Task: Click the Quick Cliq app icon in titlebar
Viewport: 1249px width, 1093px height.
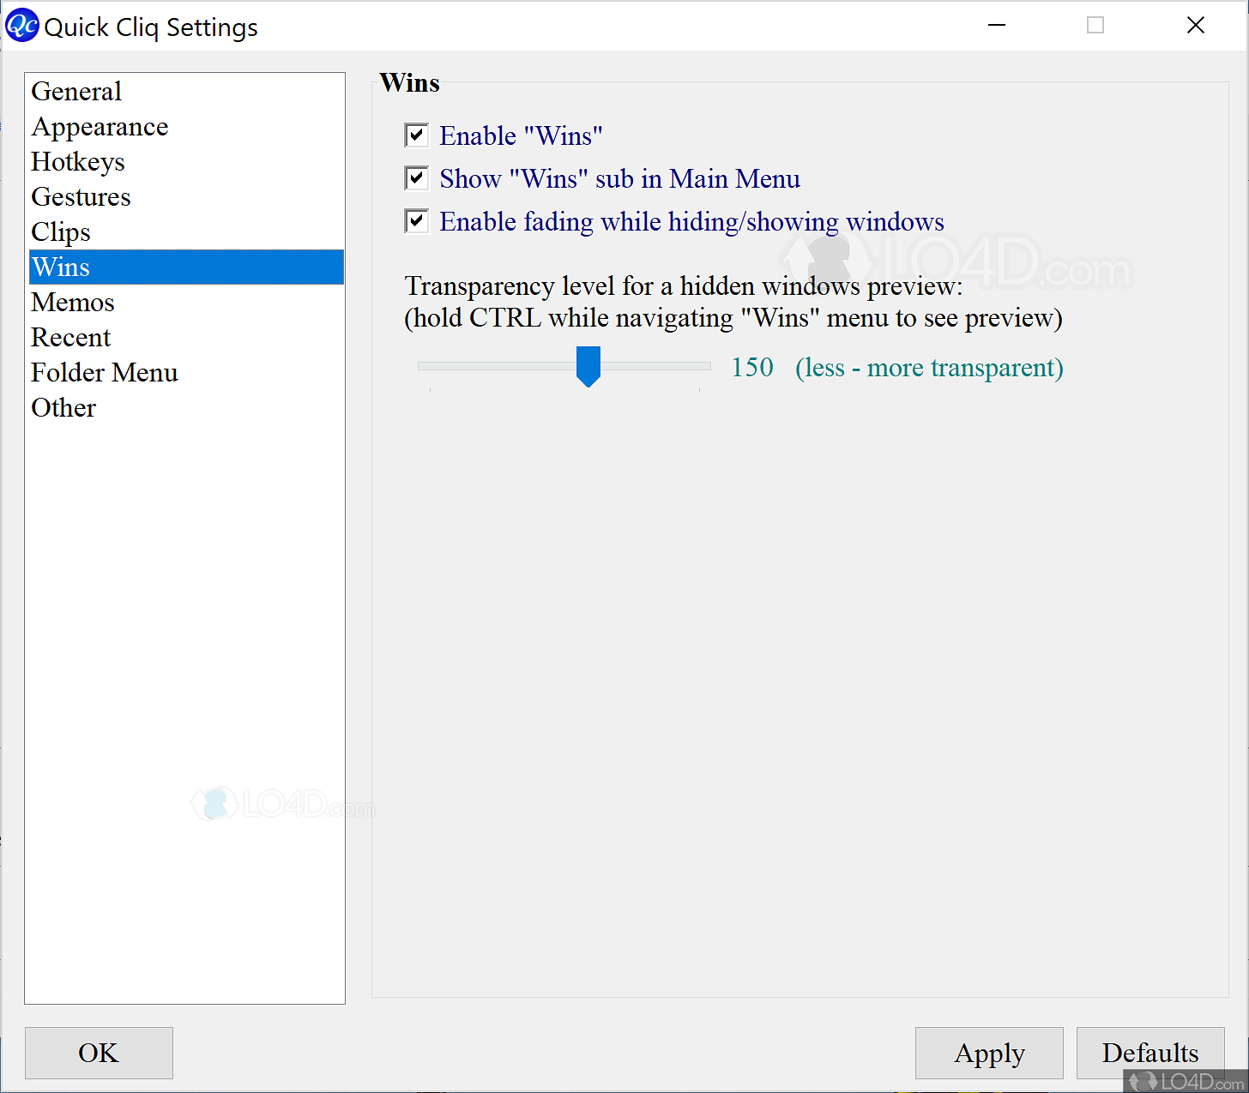Action: coord(21,25)
